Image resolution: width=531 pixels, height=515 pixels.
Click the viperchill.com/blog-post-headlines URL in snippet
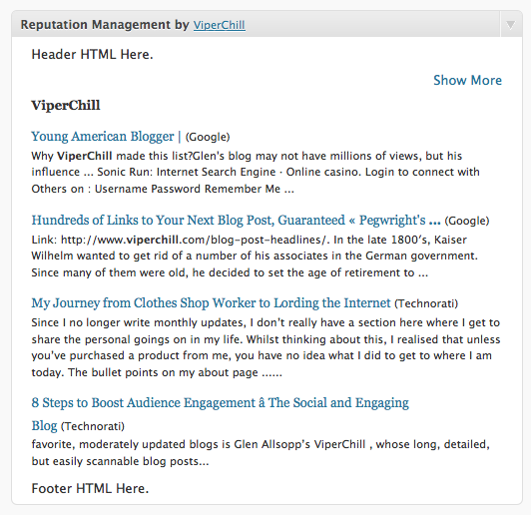pos(195,240)
